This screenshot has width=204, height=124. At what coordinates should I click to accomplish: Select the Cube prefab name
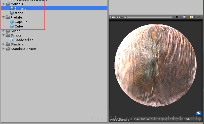[19, 26]
